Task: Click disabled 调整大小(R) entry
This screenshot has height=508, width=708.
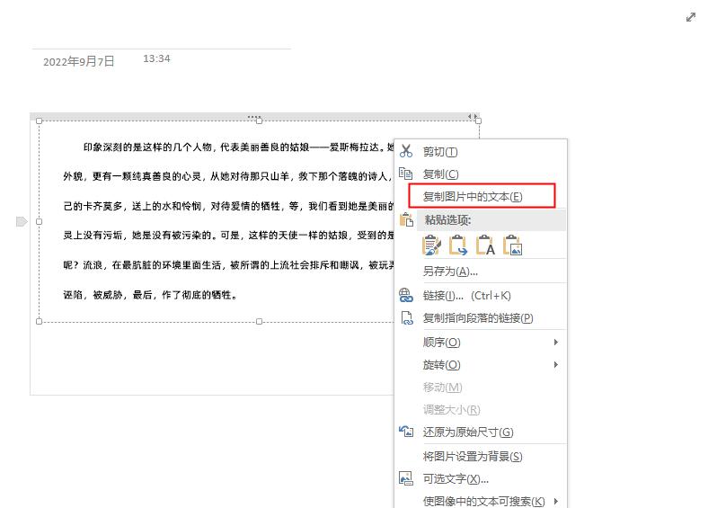Action: coord(481,409)
